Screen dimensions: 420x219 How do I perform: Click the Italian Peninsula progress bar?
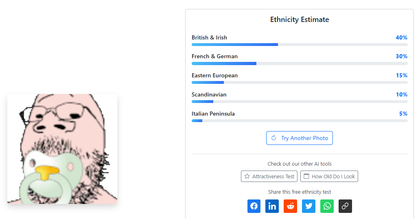pos(300,121)
